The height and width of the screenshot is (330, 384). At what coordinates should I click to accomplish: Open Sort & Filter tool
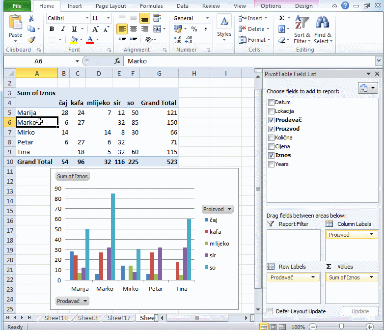tap(302, 29)
